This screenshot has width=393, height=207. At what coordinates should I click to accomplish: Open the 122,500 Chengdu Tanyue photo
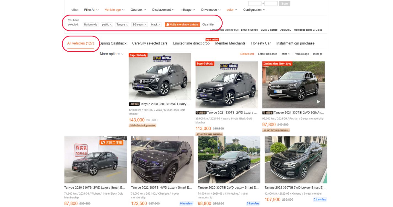point(162,160)
